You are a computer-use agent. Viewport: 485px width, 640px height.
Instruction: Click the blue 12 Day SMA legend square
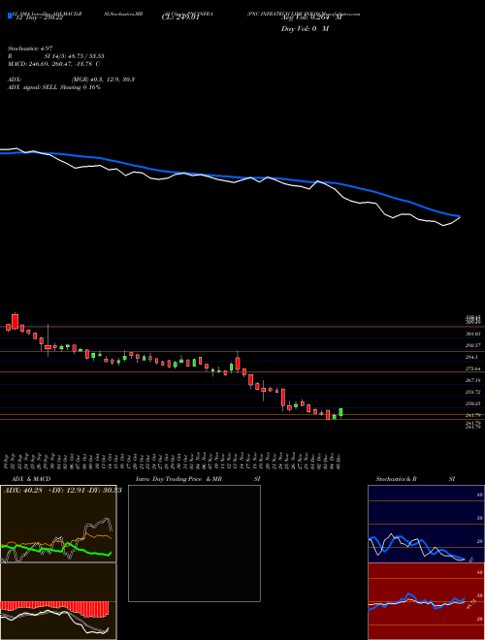coord(10,16)
